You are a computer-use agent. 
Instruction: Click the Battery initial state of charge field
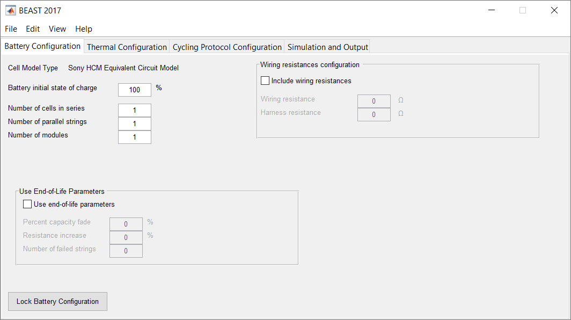click(x=135, y=90)
